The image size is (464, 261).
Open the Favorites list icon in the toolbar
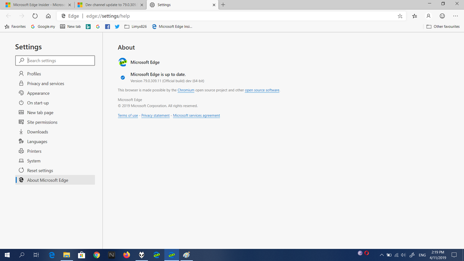point(415,16)
